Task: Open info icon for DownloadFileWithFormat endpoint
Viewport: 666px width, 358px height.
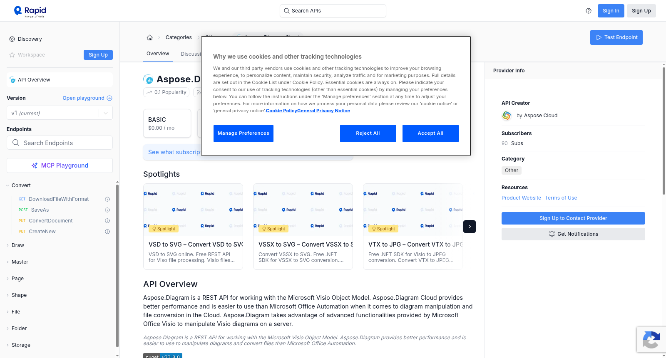Action: coord(107,199)
